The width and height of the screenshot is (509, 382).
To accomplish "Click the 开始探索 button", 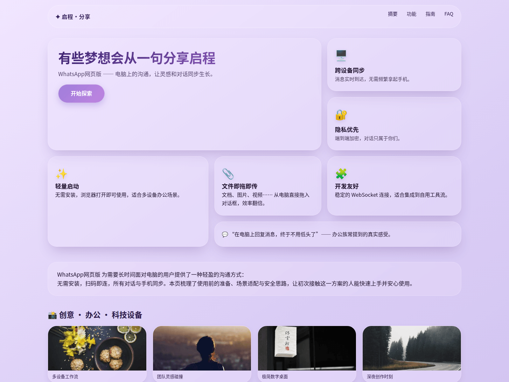I will tap(81, 94).
